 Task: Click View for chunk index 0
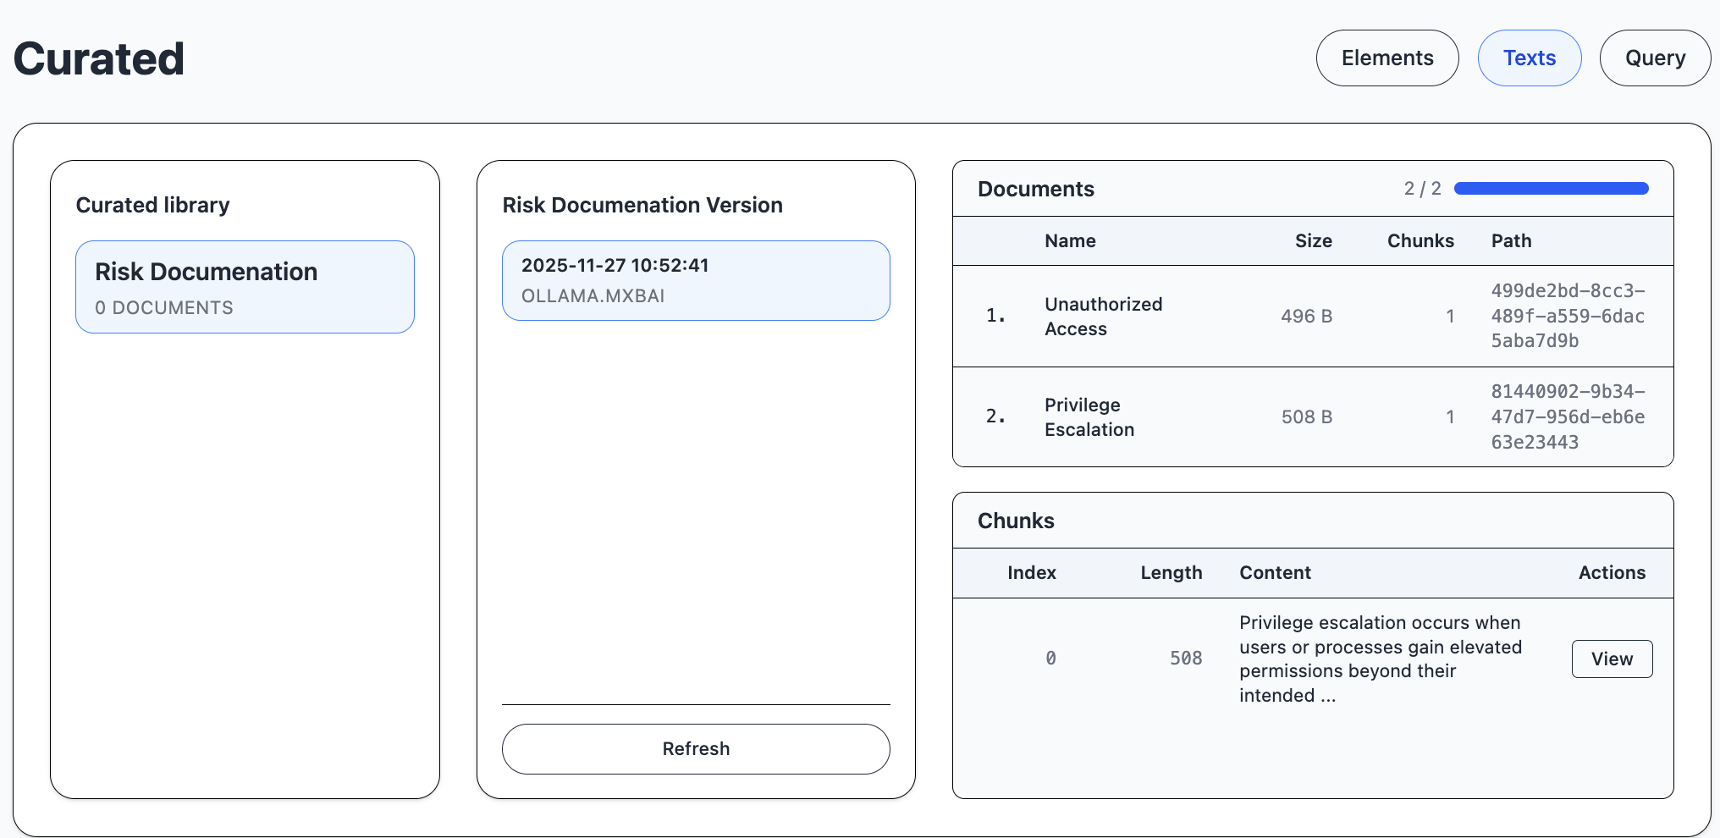[1611, 659]
